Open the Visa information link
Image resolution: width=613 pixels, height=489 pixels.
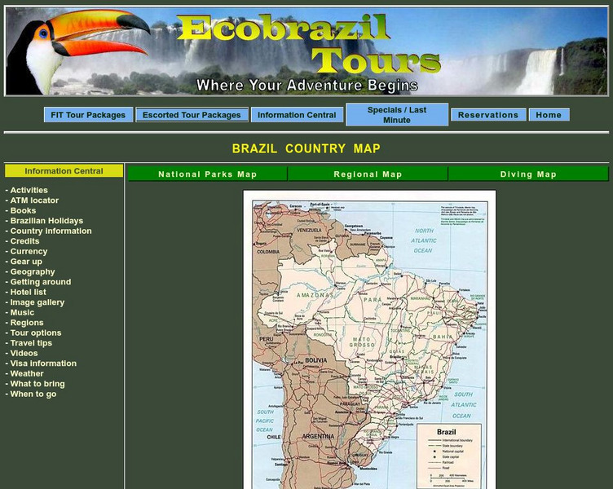43,363
